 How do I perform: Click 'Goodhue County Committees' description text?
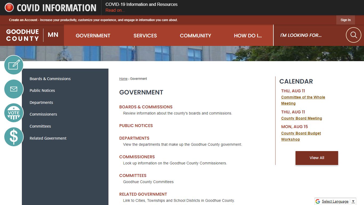148,182
